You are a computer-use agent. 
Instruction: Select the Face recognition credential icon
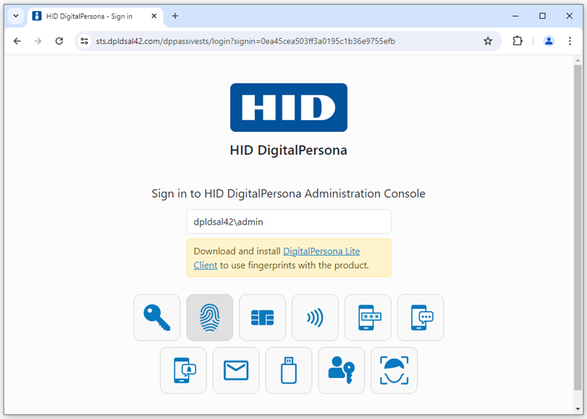(x=395, y=370)
